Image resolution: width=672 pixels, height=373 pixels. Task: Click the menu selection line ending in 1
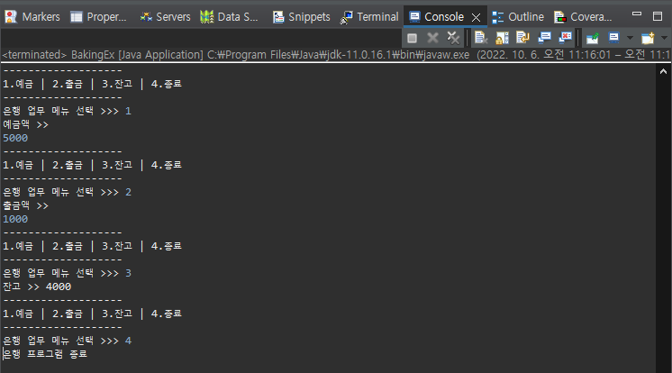coord(68,111)
